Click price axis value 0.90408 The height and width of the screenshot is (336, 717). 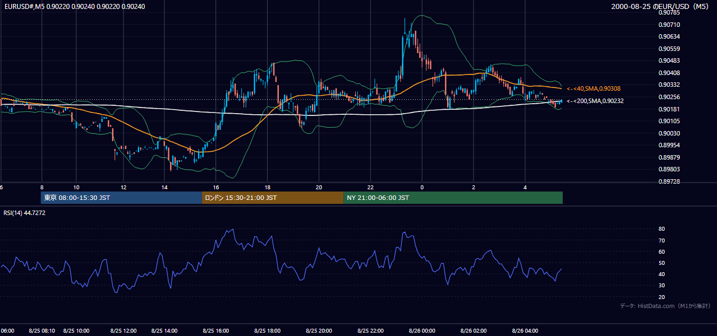click(669, 73)
